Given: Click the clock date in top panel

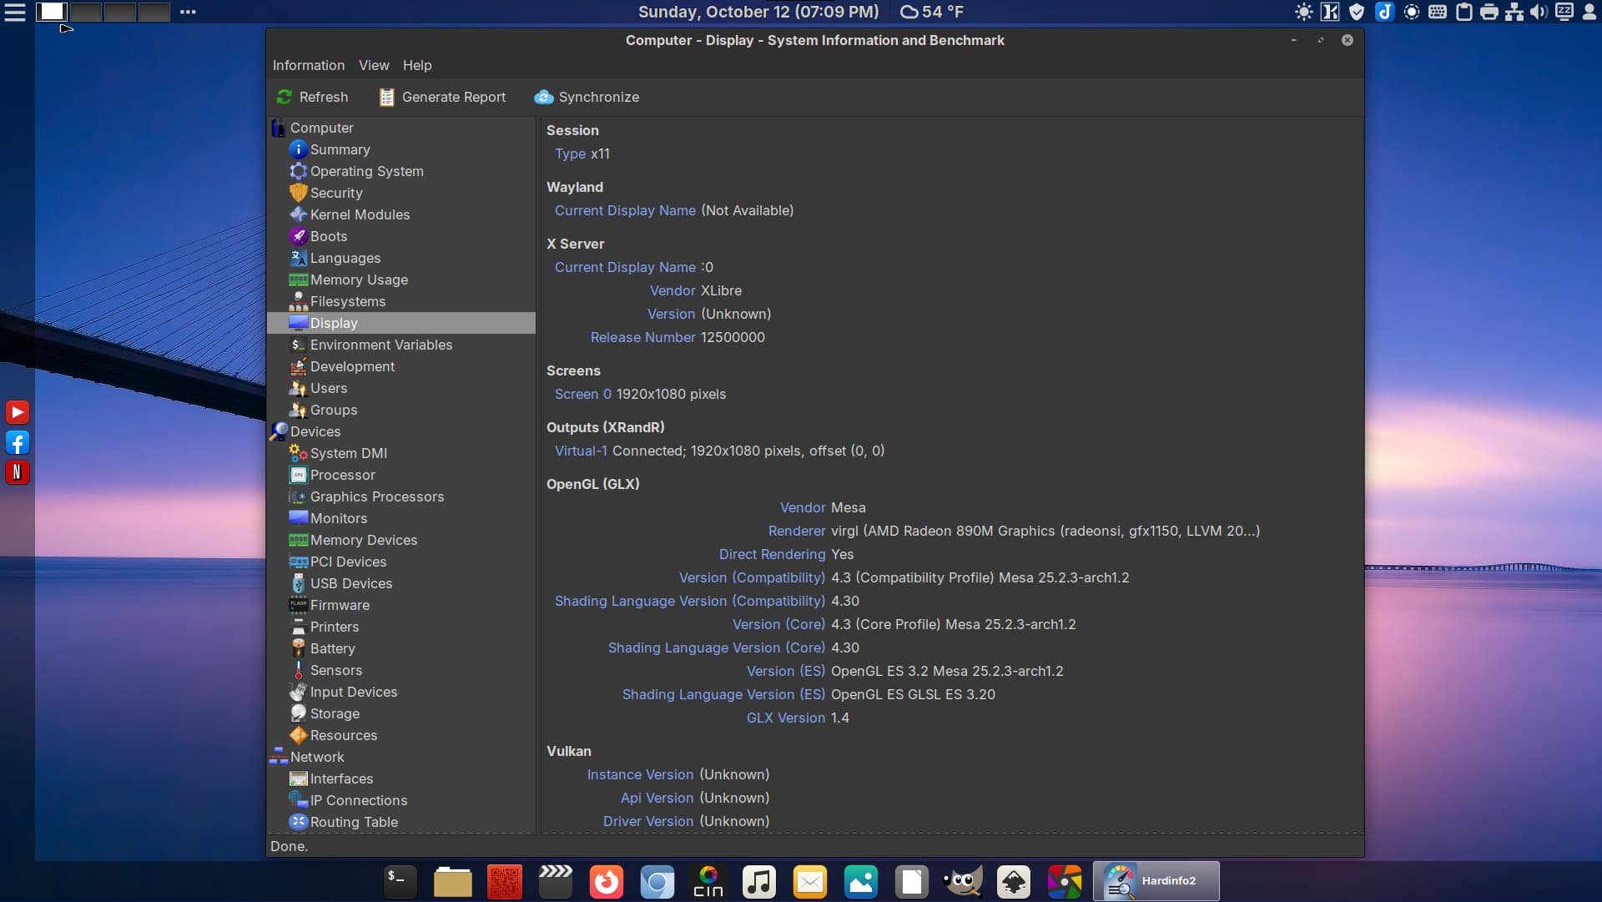Looking at the screenshot, I should click(x=758, y=12).
